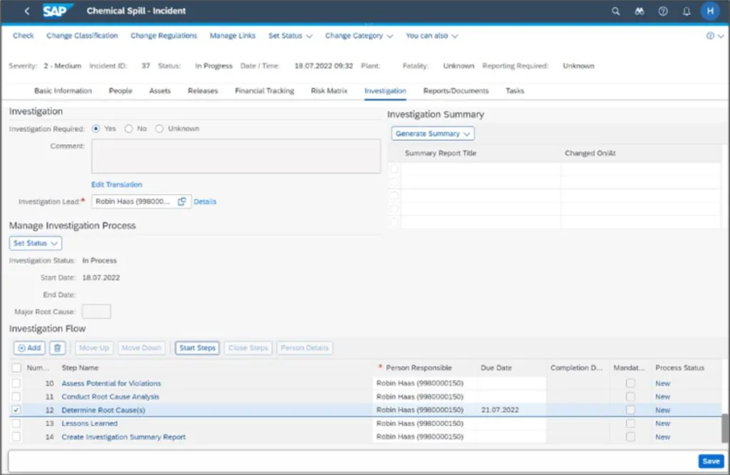The image size is (730, 475).
Task: Open Lessons Learned step link
Action: tap(89, 424)
